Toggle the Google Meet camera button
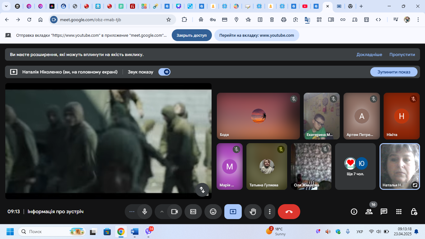 point(175,212)
